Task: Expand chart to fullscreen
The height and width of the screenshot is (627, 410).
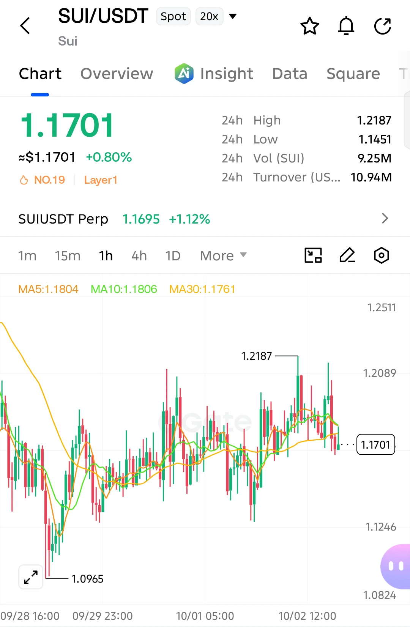Action: [x=31, y=577]
